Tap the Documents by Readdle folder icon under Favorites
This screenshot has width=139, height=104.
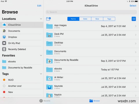tap(4, 68)
